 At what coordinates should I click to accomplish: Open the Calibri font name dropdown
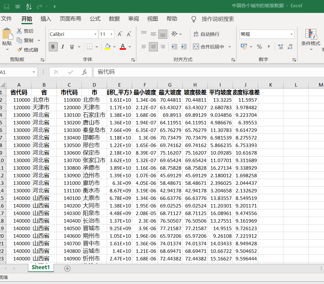point(95,34)
